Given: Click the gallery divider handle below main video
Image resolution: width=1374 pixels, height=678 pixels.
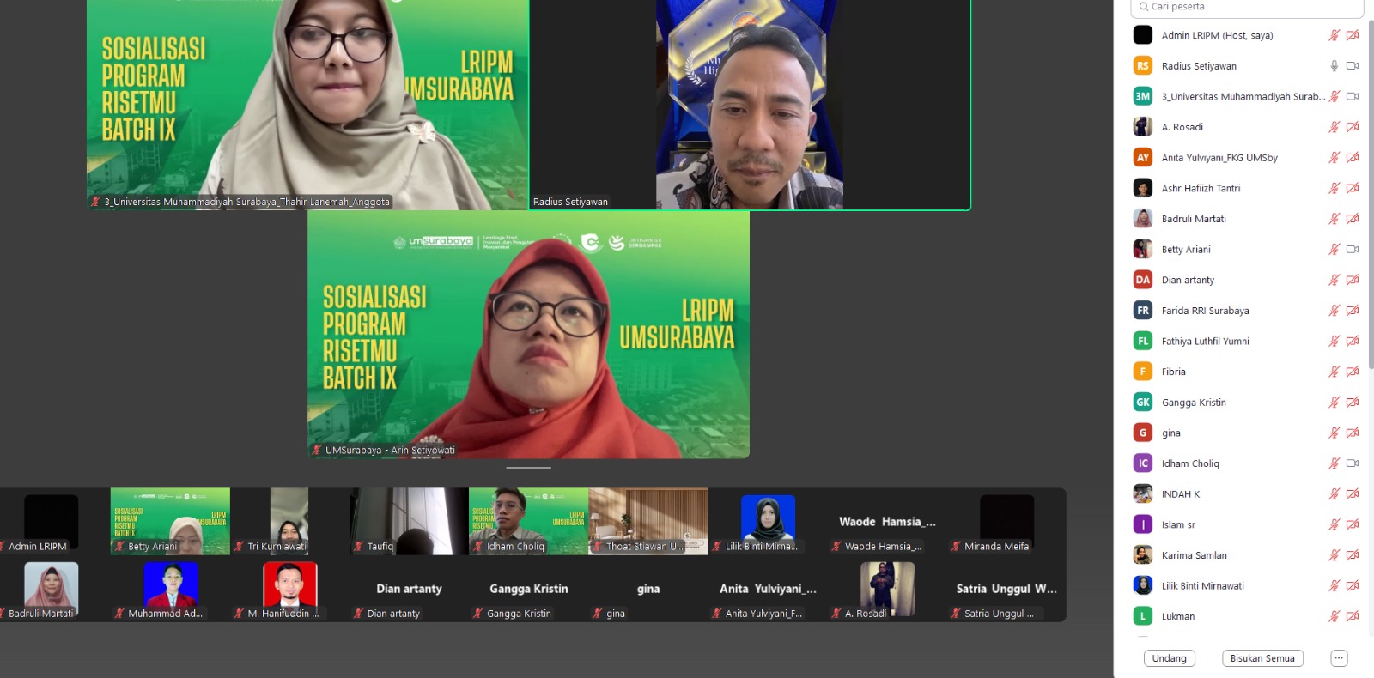Looking at the screenshot, I should click(528, 468).
